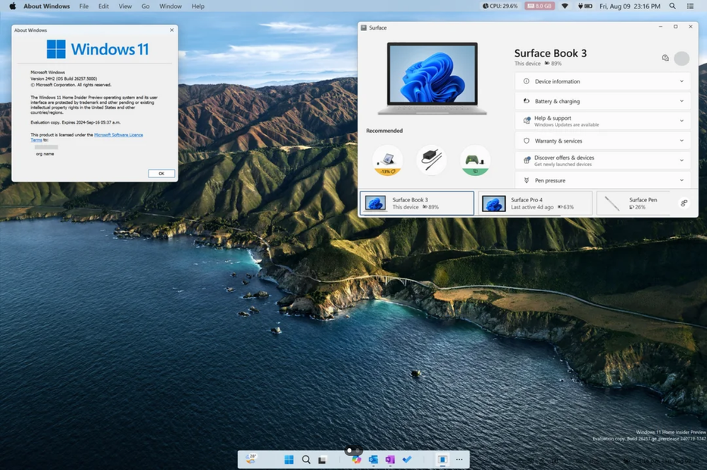Viewport: 707px width, 470px height.
Task: Open the Apple menu
Action: point(12,6)
